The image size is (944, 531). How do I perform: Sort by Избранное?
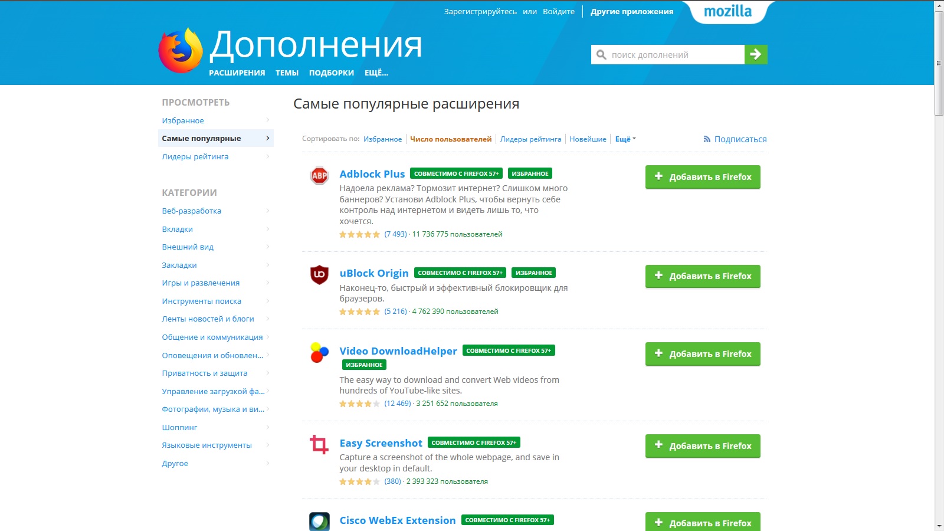pyautogui.click(x=382, y=139)
